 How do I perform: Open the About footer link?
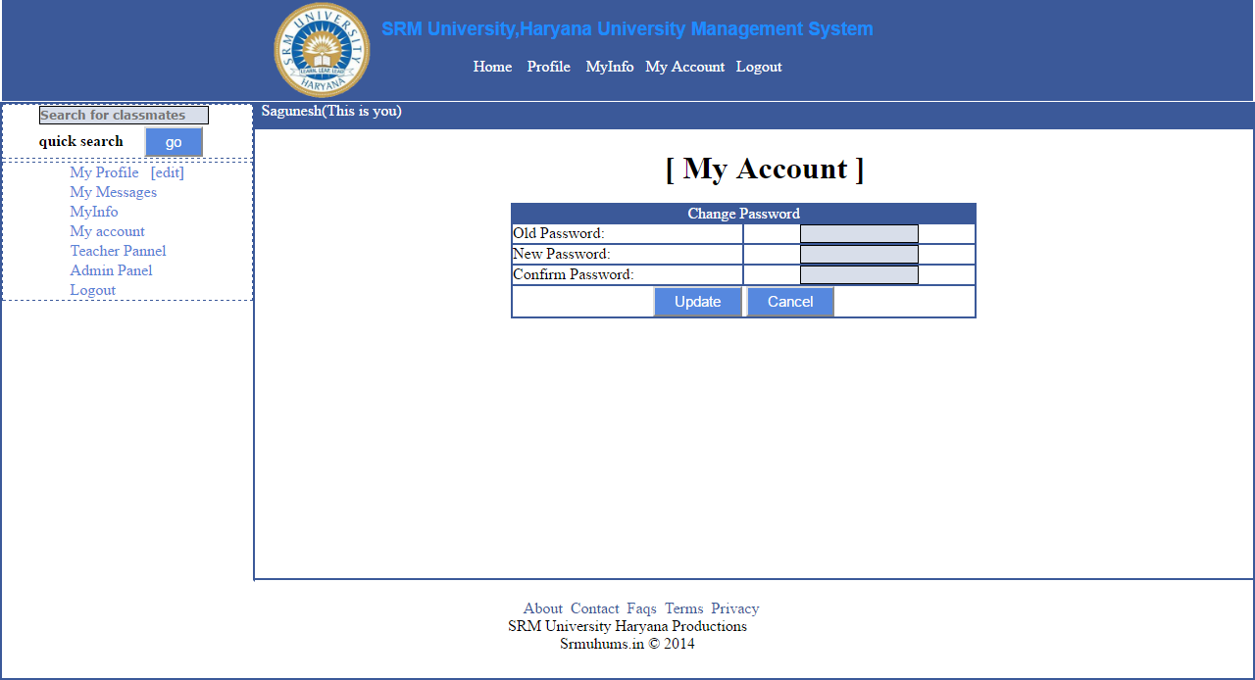pos(543,608)
